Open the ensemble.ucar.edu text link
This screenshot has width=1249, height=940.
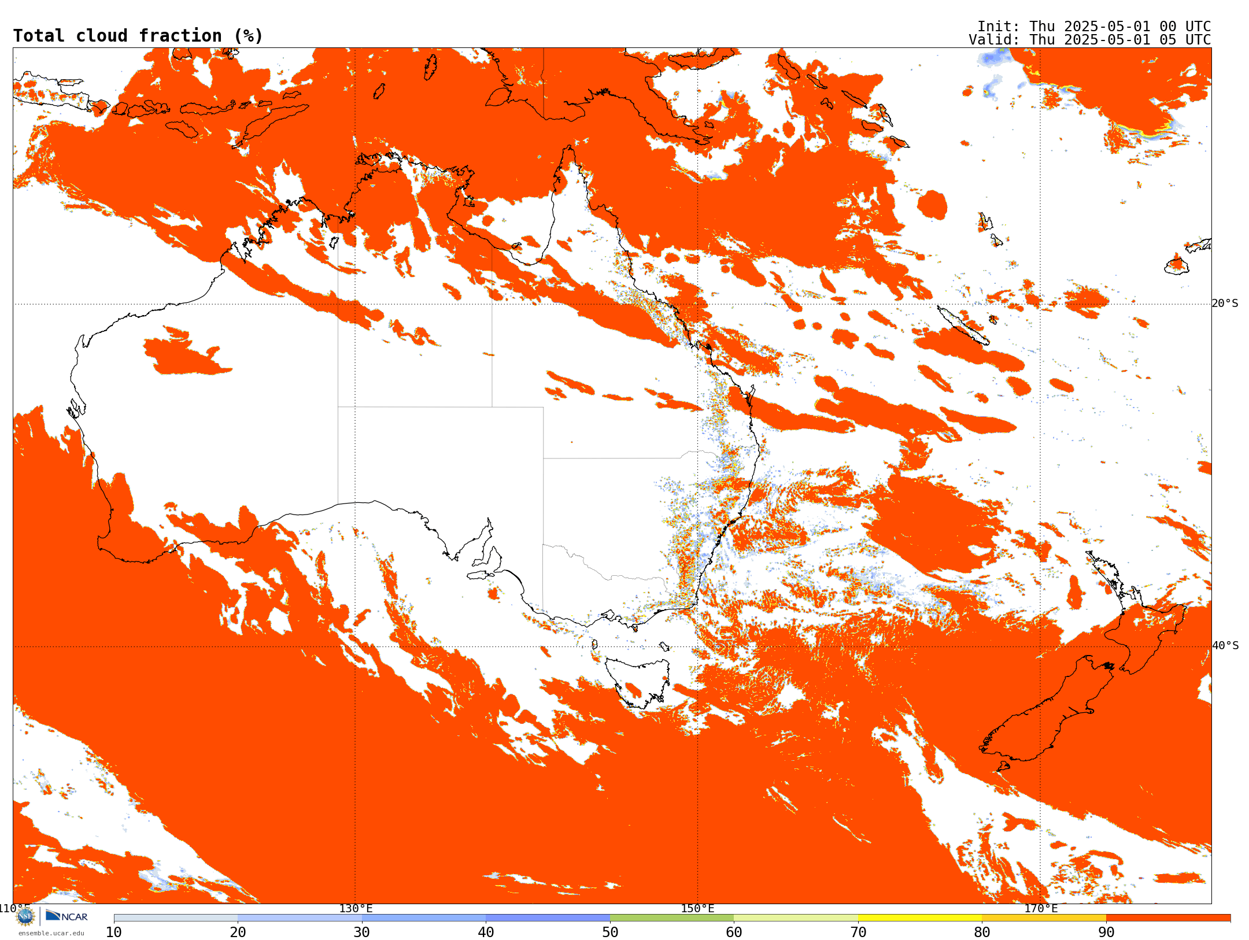[x=51, y=933]
